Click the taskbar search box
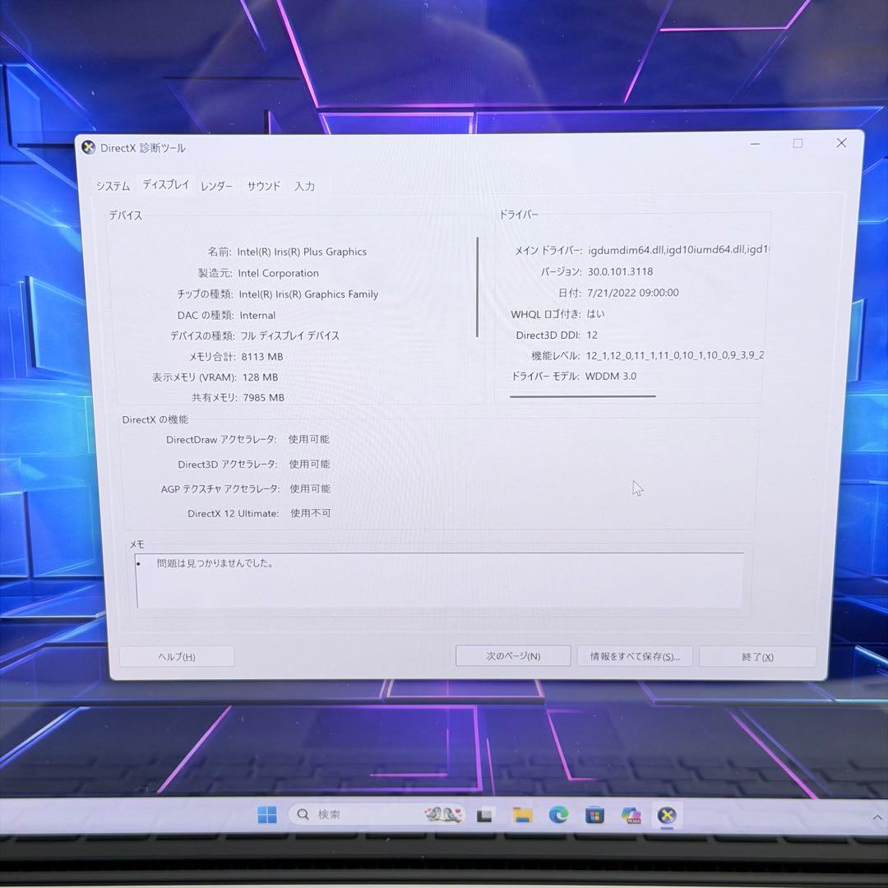Screen dimensions: 888x888 (377, 814)
